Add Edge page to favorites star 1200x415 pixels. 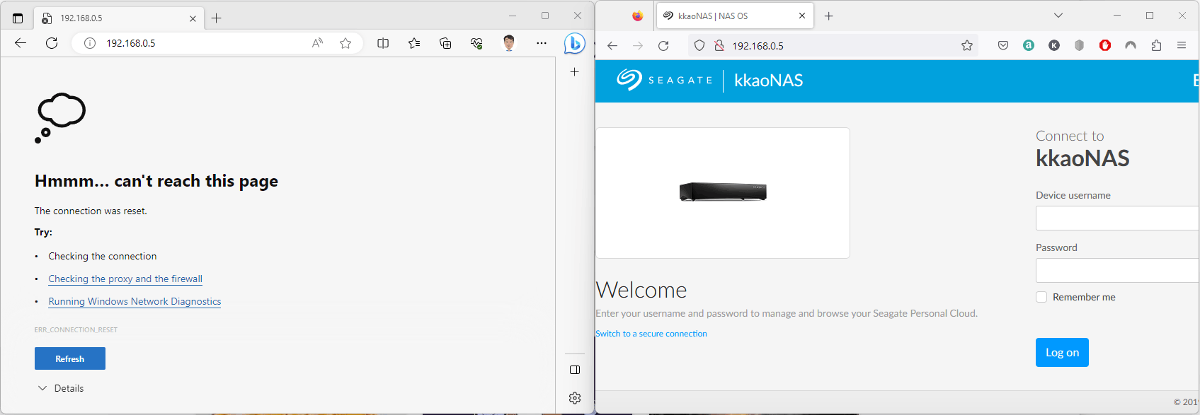coord(345,43)
